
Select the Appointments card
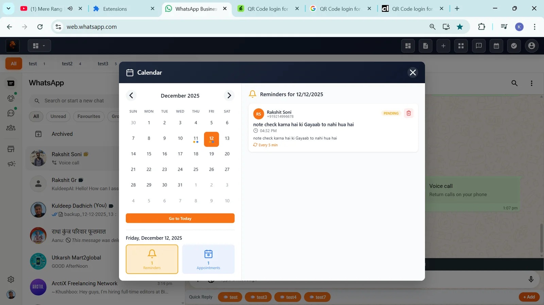[208, 259]
